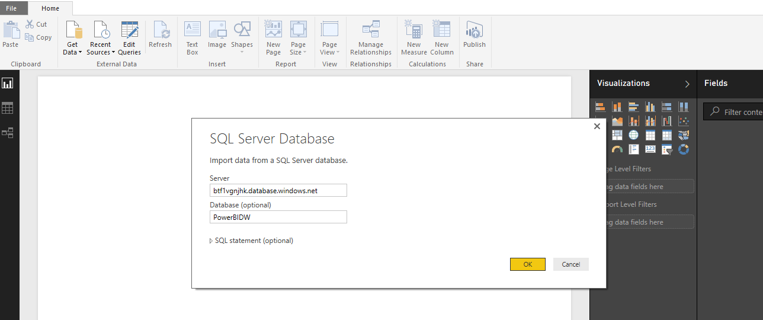The image size is (763, 320).
Task: Select Filled map visualization
Action: tap(684, 135)
